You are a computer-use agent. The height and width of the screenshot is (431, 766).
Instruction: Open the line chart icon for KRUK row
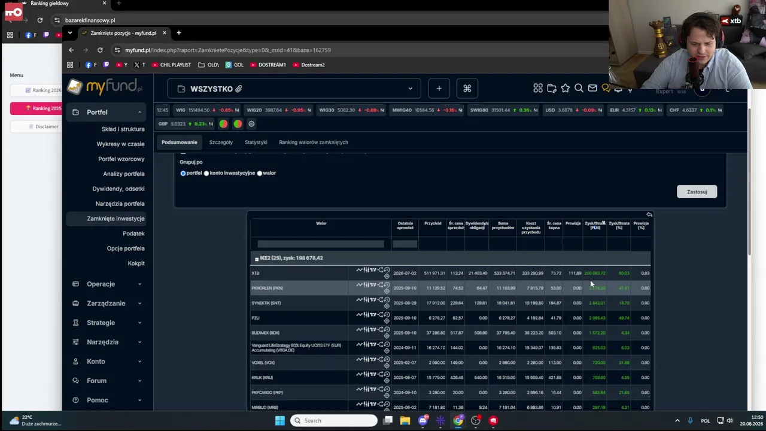360,375
